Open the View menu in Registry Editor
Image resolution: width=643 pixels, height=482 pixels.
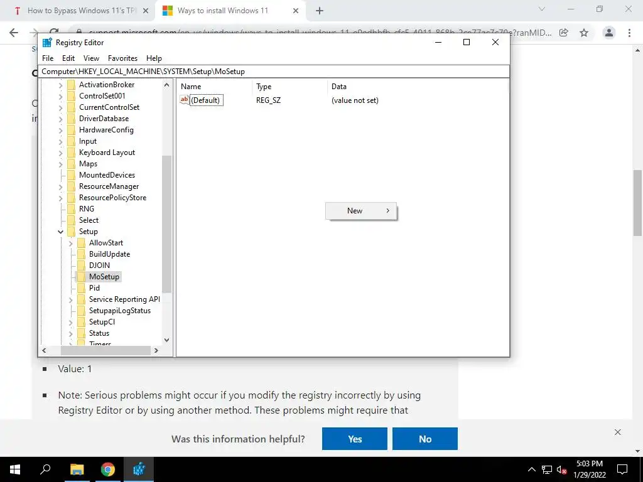(91, 58)
